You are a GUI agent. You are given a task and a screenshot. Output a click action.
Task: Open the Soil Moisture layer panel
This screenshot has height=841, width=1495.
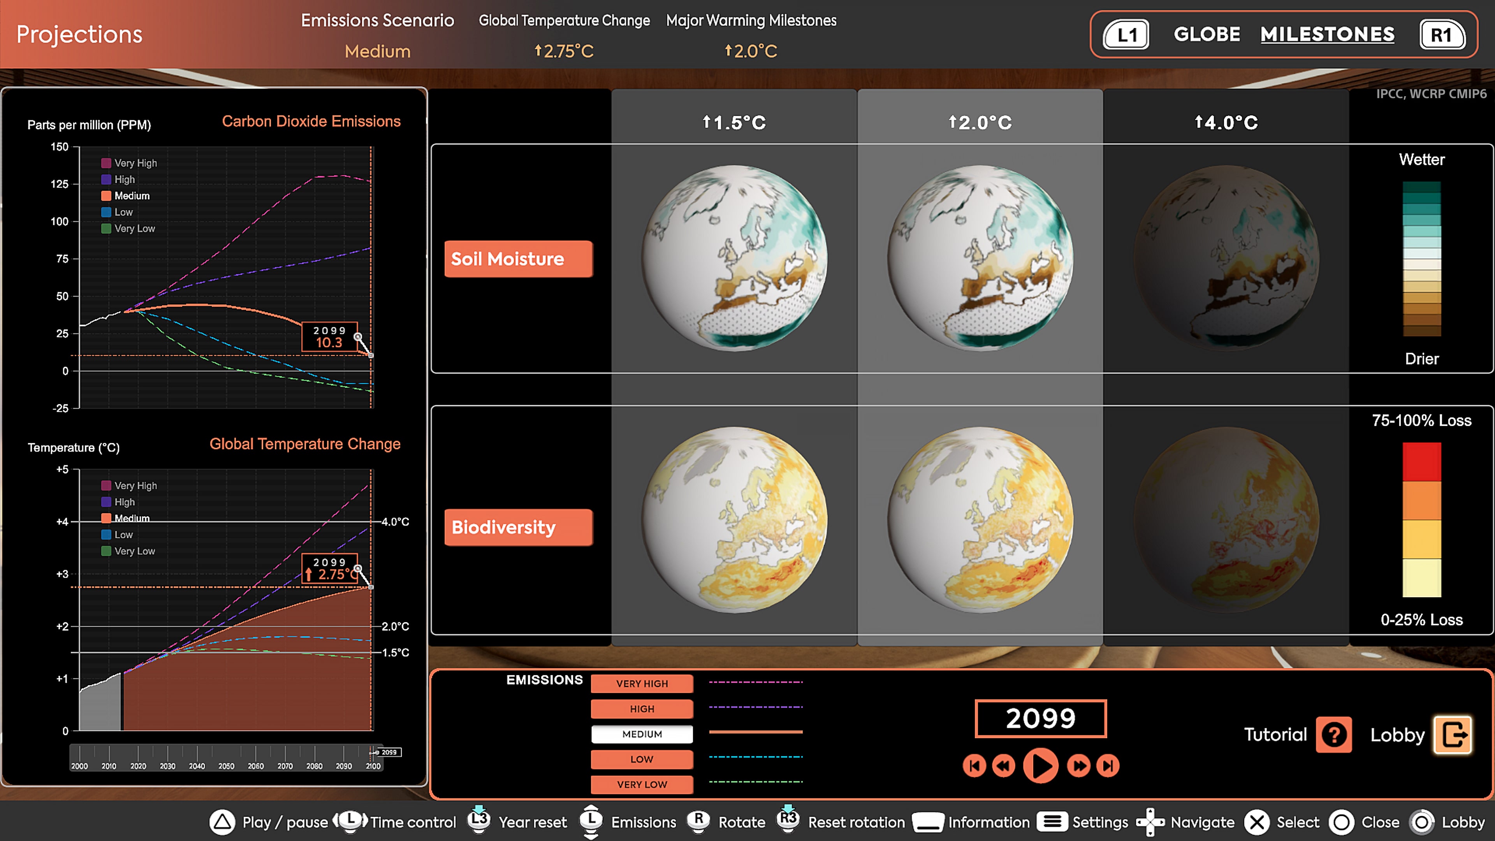tap(518, 259)
